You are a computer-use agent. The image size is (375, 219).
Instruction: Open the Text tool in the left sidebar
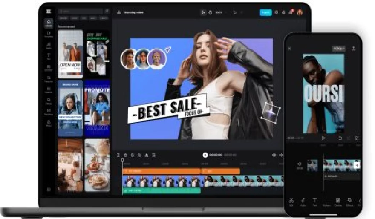[49, 56]
